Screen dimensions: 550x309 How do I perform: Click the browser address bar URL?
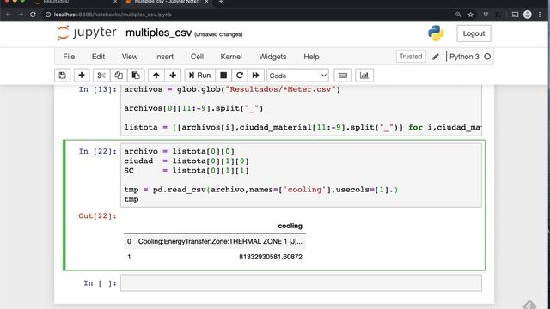click(113, 15)
